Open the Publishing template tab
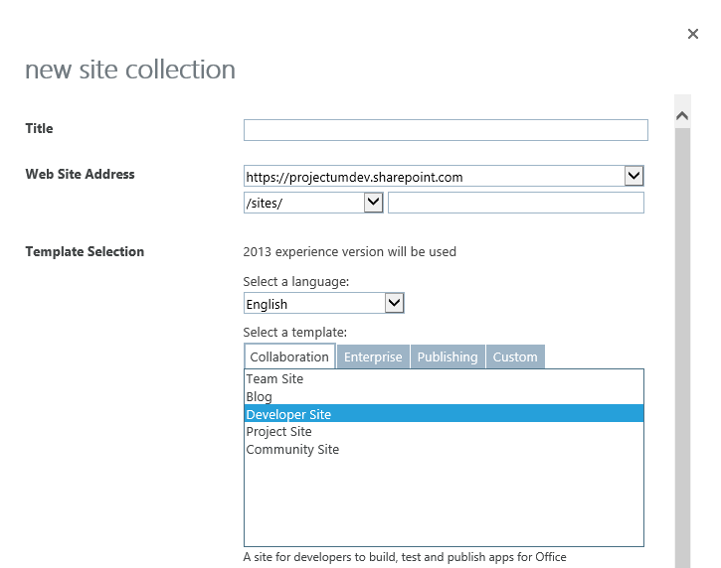Viewport: 721px width, 568px height. click(448, 357)
